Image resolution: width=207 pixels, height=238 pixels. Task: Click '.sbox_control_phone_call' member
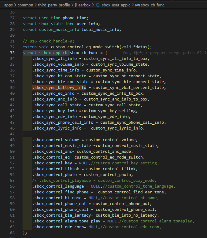click(60, 210)
